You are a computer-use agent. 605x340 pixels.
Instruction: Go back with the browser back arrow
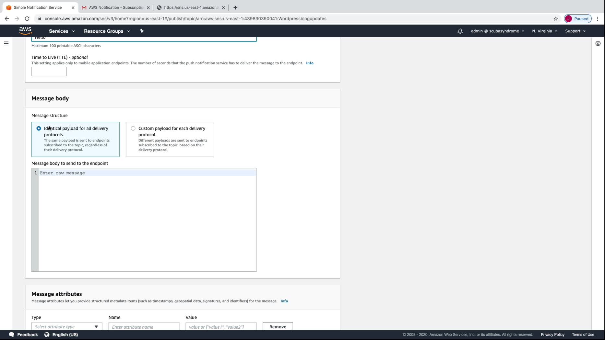click(x=7, y=18)
